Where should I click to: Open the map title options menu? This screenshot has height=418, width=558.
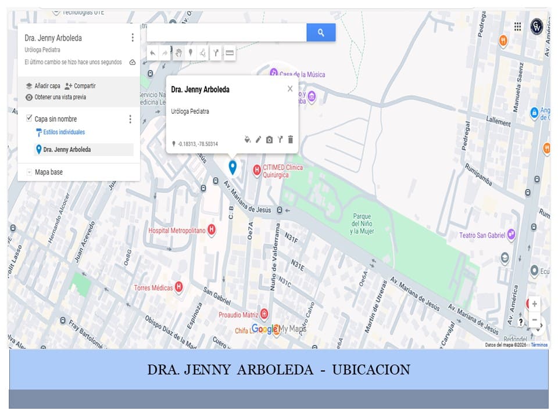[133, 38]
